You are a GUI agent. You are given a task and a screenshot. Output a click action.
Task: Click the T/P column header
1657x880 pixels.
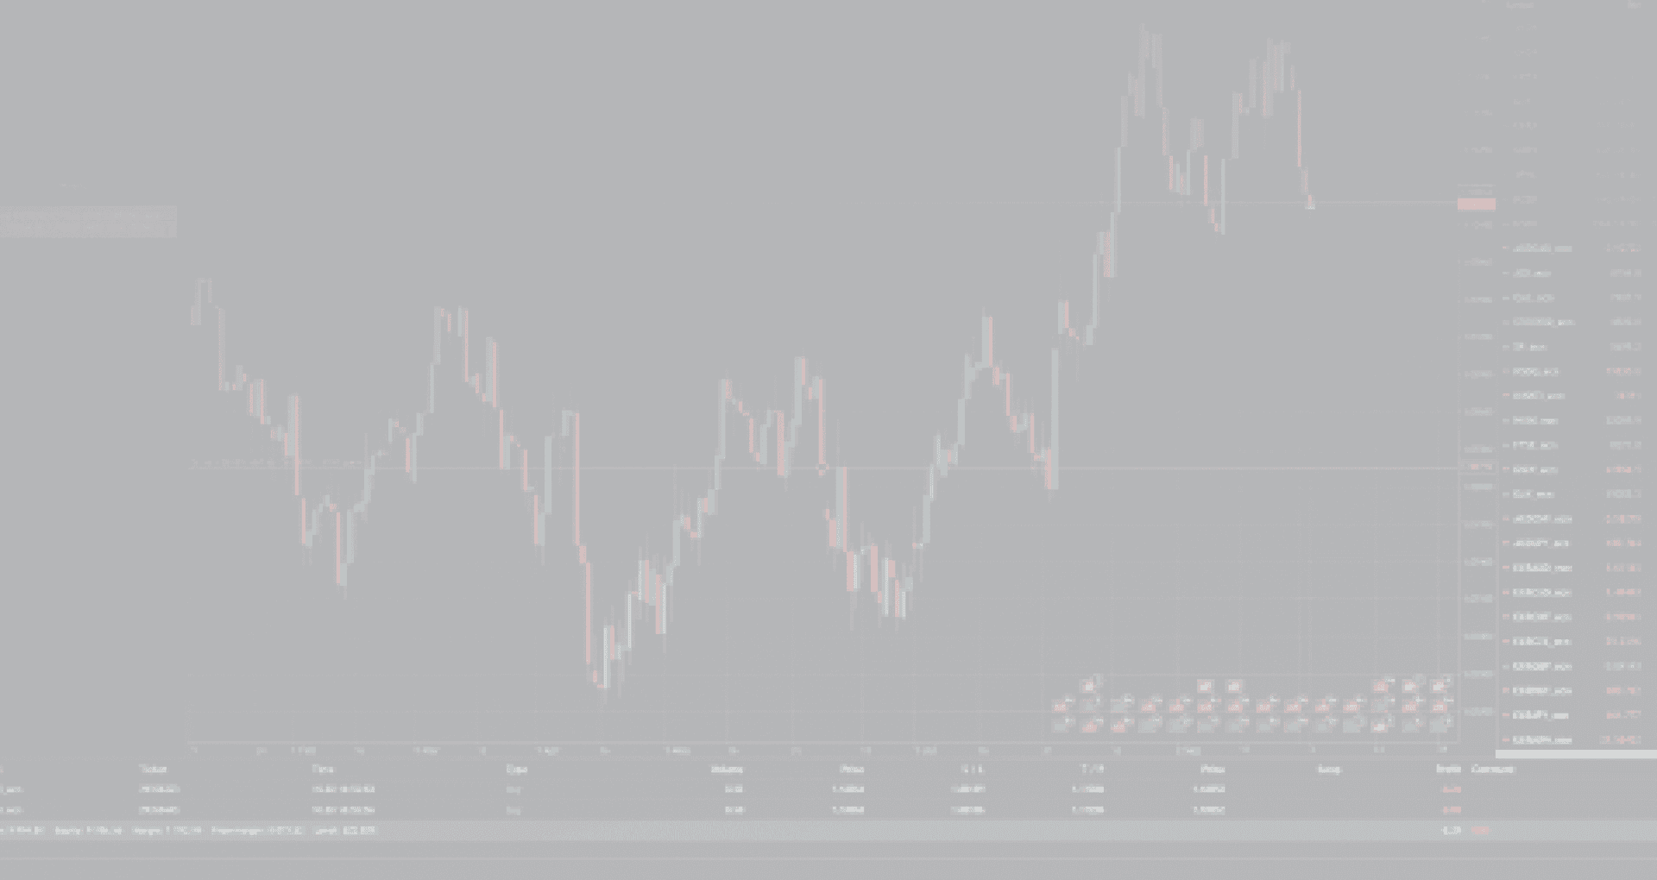point(1092,769)
